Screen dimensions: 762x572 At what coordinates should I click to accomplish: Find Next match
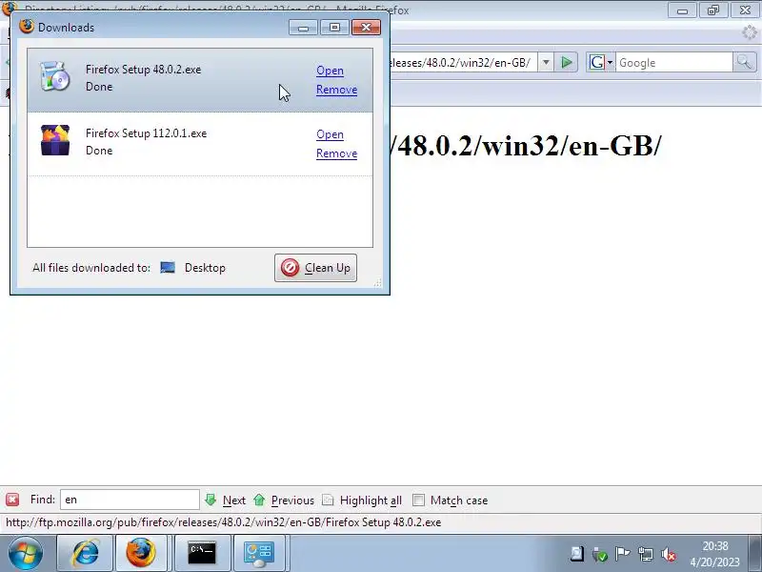coord(225,500)
